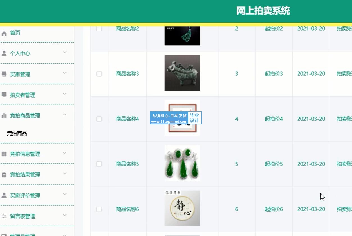Go to the 首页 menu item
352x236 pixels.
15,33
